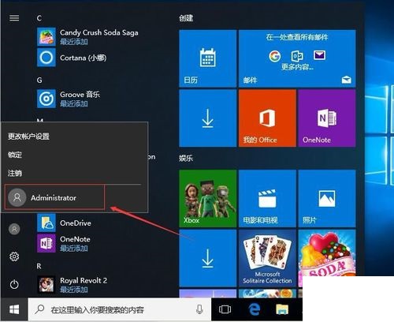Screen dimensions: 394x322
Task: Open the 我的 Office tile
Action: click(267, 118)
